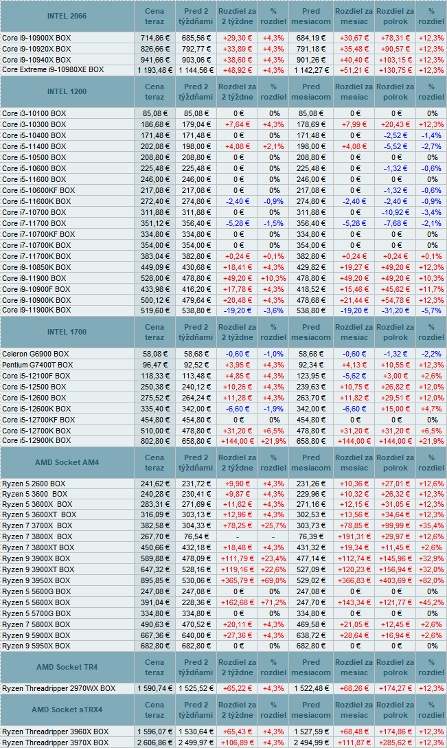Click Core i9-11900K BOX row name
The width and height of the screenshot is (447, 748).
(36, 310)
